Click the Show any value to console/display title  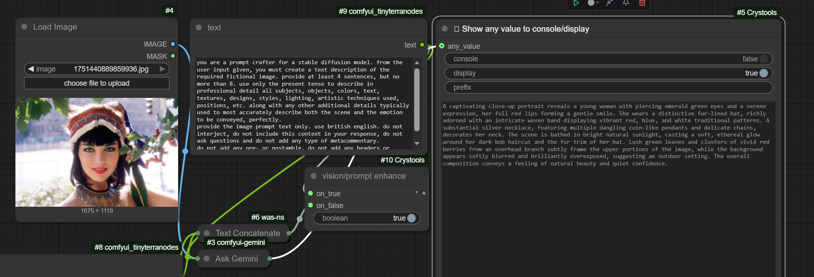pyautogui.click(x=525, y=29)
